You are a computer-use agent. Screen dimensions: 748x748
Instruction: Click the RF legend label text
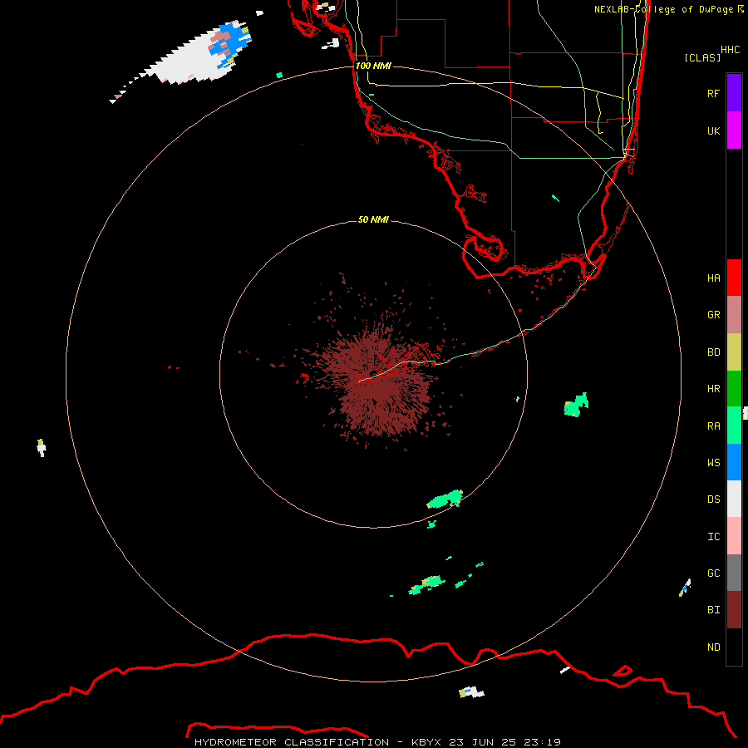pyautogui.click(x=713, y=93)
